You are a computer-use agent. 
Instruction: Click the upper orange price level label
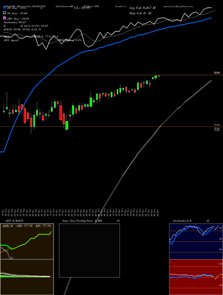[x=217, y=72]
